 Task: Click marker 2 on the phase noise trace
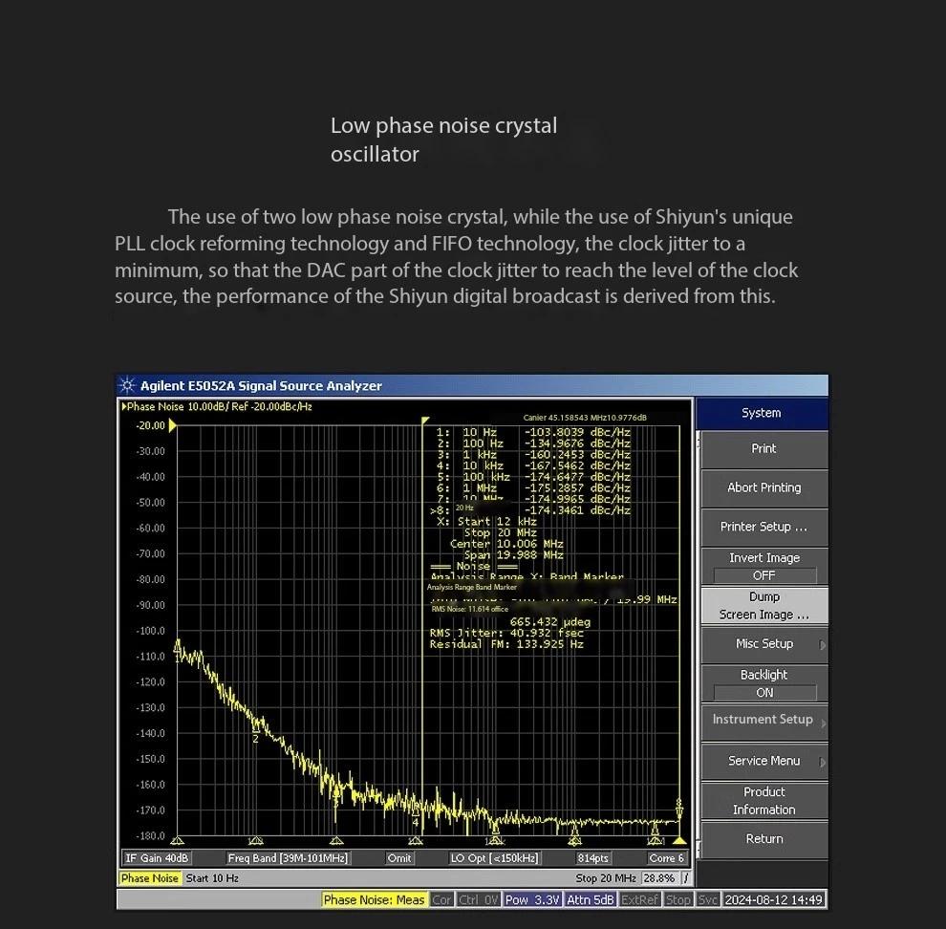pyautogui.click(x=256, y=737)
